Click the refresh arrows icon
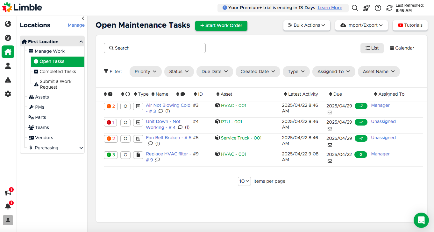Image resolution: width=434 pixels, height=232 pixels. click(389, 8)
